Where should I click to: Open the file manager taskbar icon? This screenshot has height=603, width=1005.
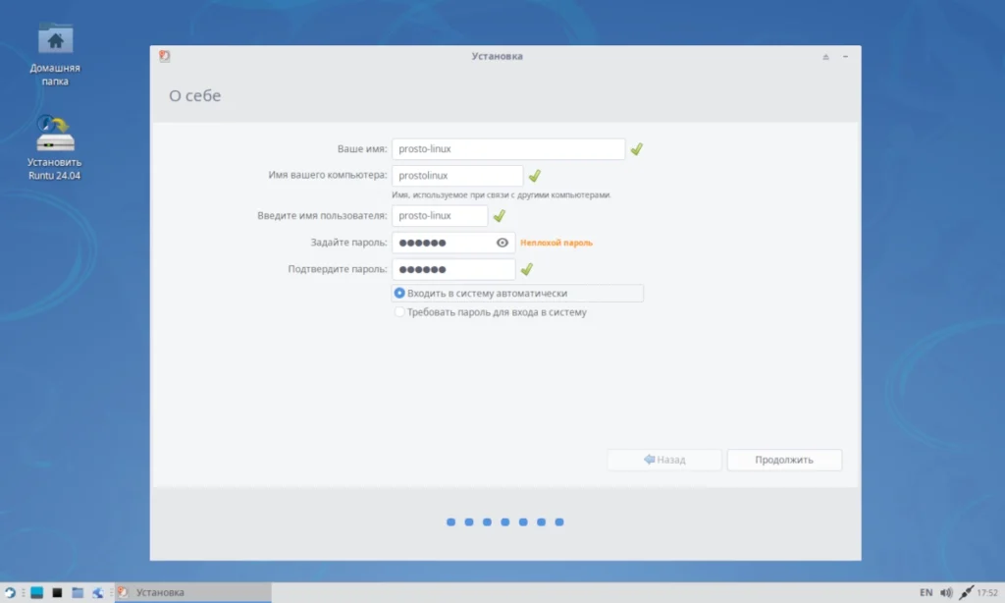(x=78, y=593)
